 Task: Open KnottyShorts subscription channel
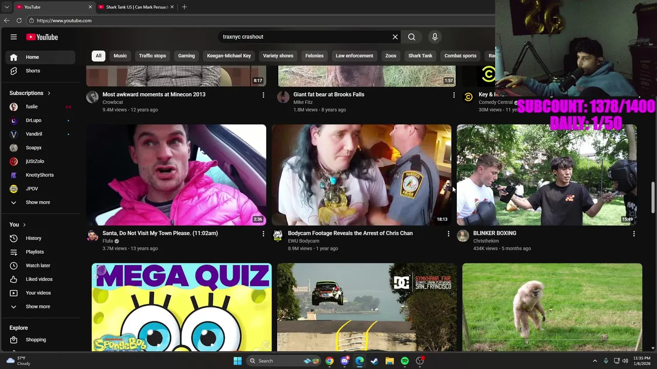click(40, 175)
